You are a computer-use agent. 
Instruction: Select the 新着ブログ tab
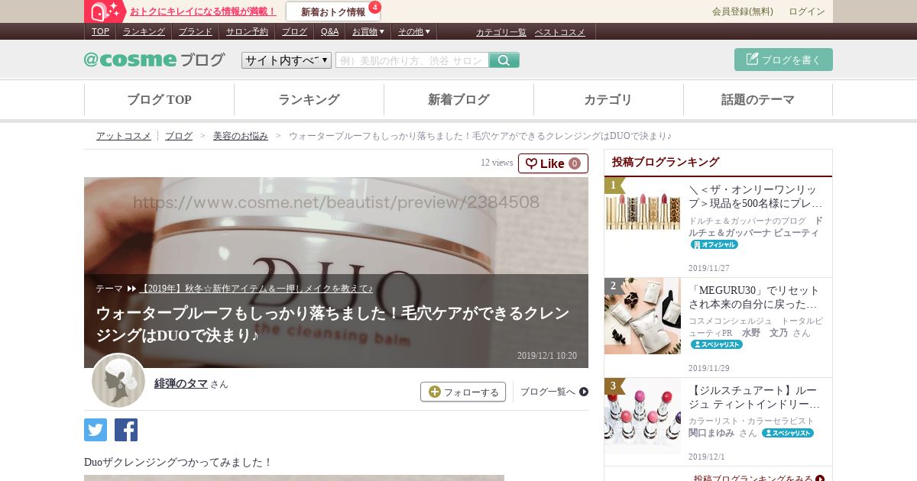coord(458,100)
